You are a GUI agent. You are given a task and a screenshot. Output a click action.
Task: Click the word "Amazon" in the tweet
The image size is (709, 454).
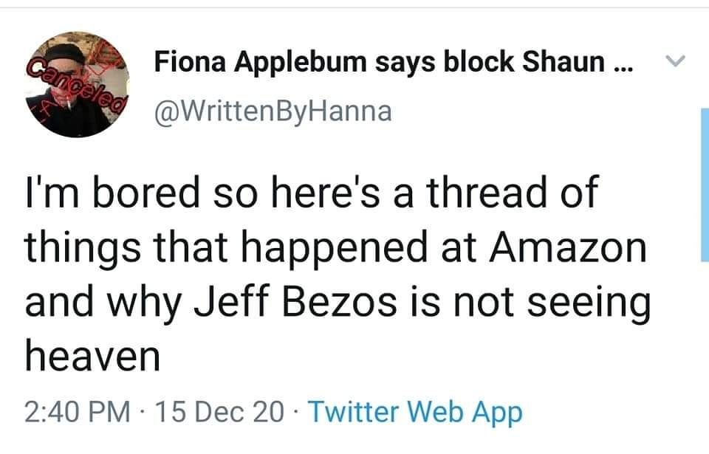(565, 250)
